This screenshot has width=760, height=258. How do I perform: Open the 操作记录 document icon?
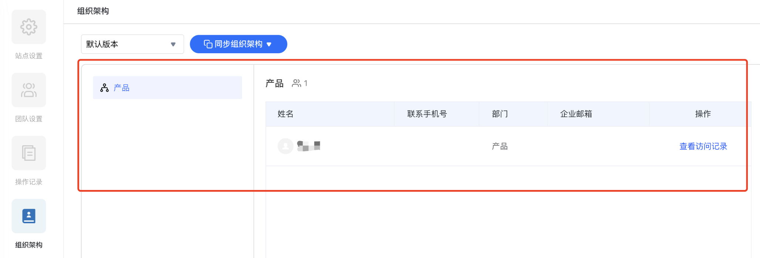coord(29,153)
